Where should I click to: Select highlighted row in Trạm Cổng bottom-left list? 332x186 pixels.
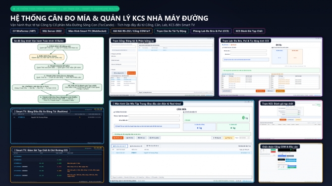pyautogui.click(x=123, y=79)
